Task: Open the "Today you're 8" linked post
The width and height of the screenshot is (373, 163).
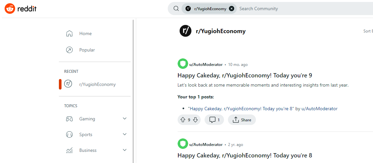Action: tap(241, 109)
